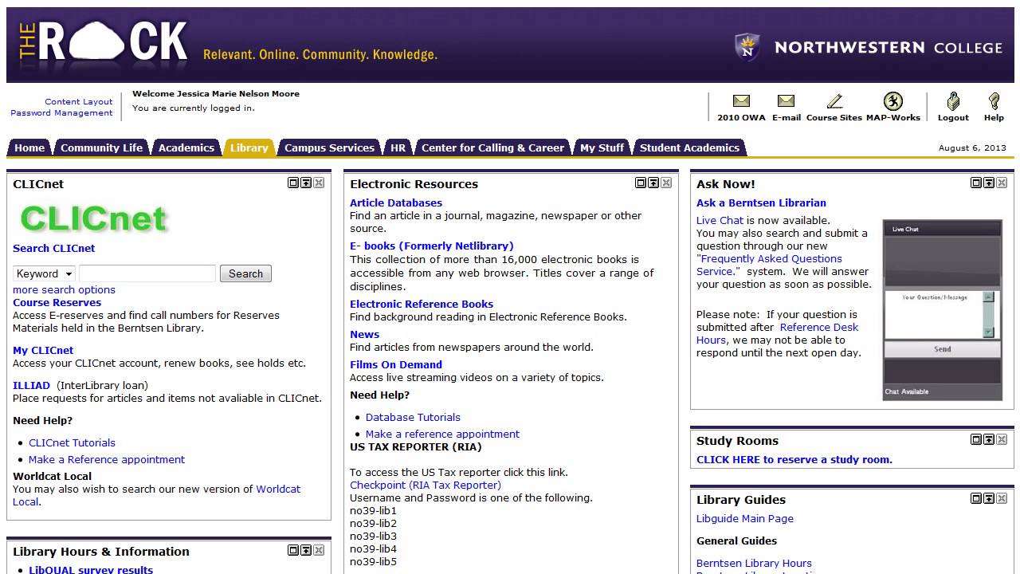This screenshot has width=1020, height=574.
Task: Maximize the Library Hours & Information panel
Action: (x=293, y=550)
